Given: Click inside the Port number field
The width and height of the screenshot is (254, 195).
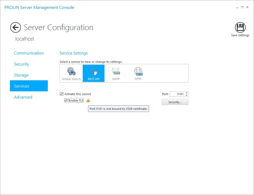Looking at the screenshot, I should coord(177,94).
